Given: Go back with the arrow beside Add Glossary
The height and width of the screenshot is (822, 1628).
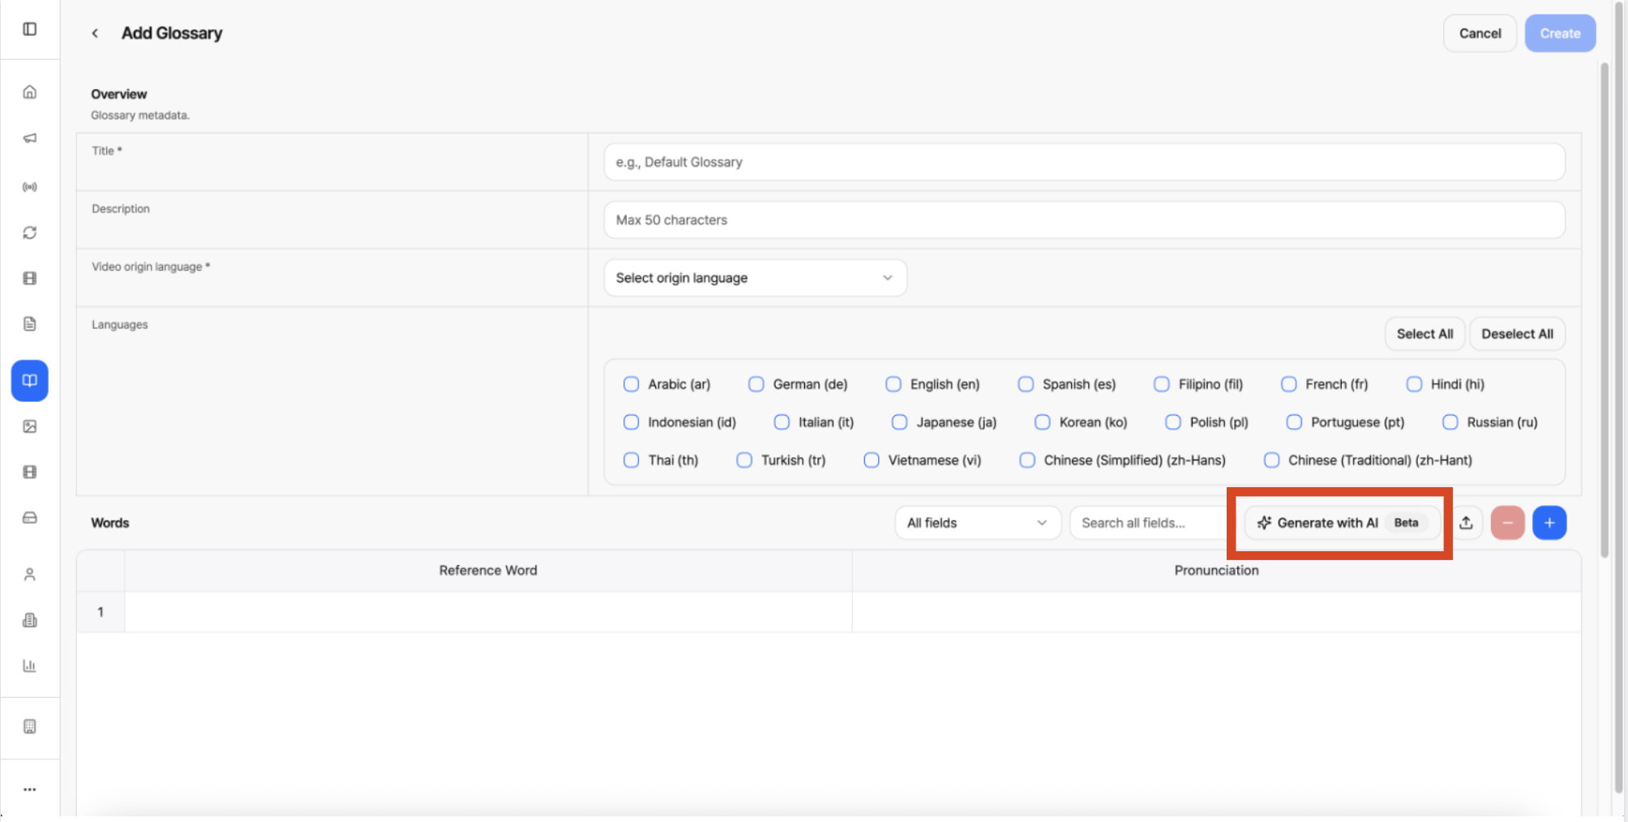Looking at the screenshot, I should click(x=95, y=33).
